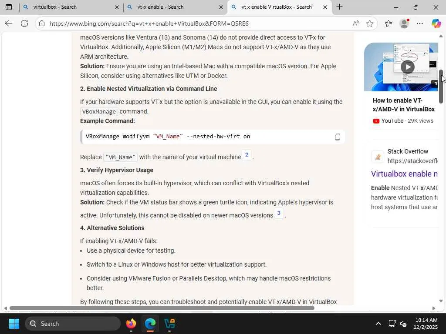Open the network status tray icon
This screenshot has width=446, height=334.
[392, 324]
